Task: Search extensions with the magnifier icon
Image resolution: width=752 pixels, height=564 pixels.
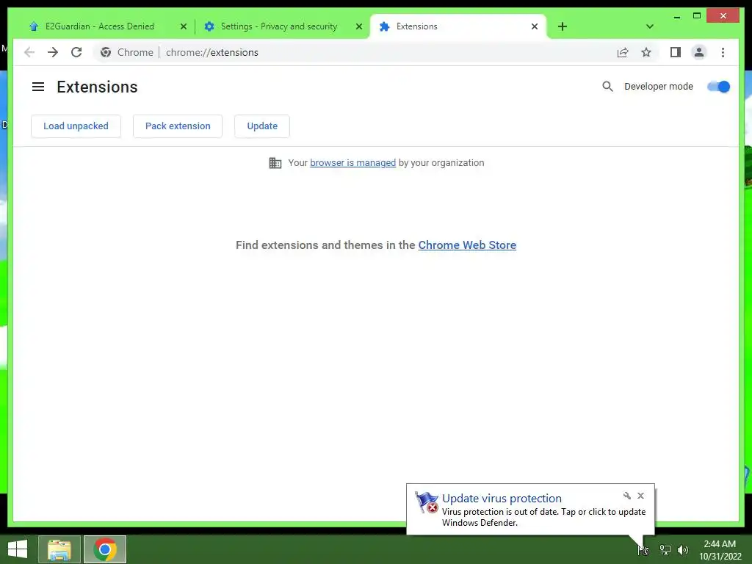Action: tap(607, 87)
